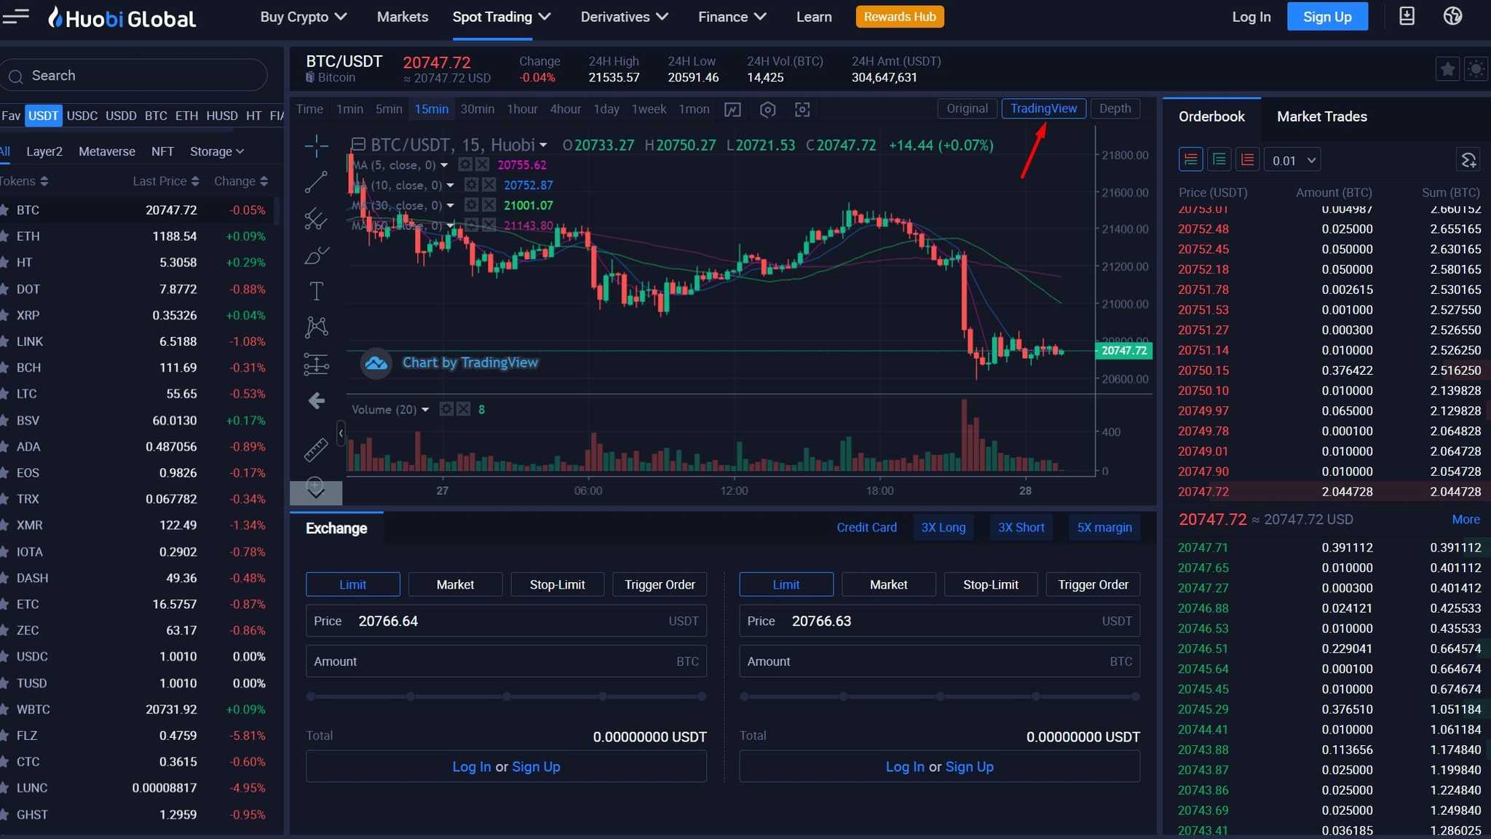1491x839 pixels.
Task: Expand the Spot Trading menu
Action: tap(501, 17)
